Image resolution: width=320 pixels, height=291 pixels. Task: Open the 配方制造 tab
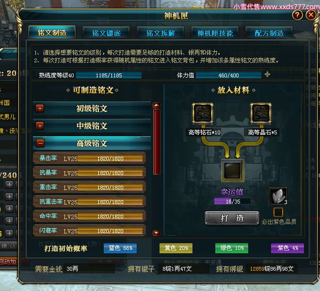[269, 33]
